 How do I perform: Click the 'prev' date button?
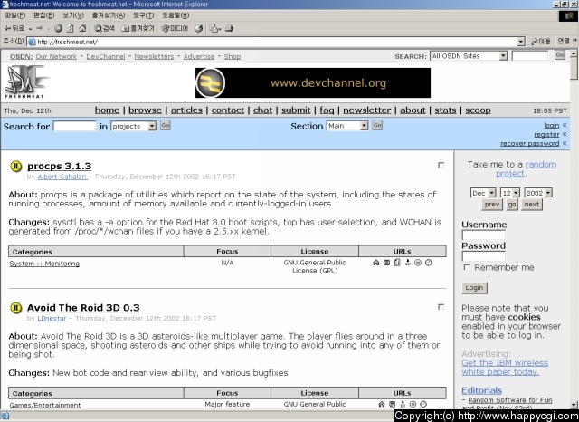pos(492,205)
